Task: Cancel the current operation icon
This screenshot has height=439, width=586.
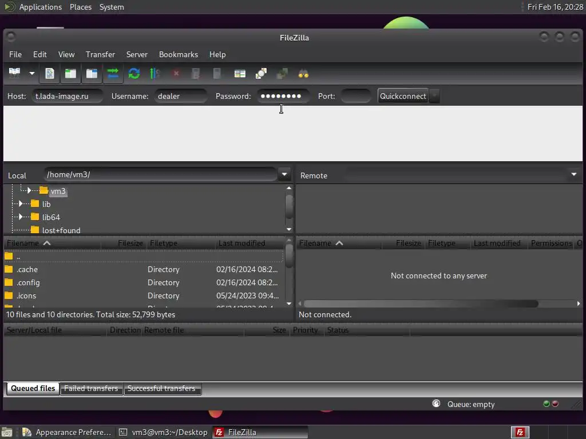Action: point(176,74)
